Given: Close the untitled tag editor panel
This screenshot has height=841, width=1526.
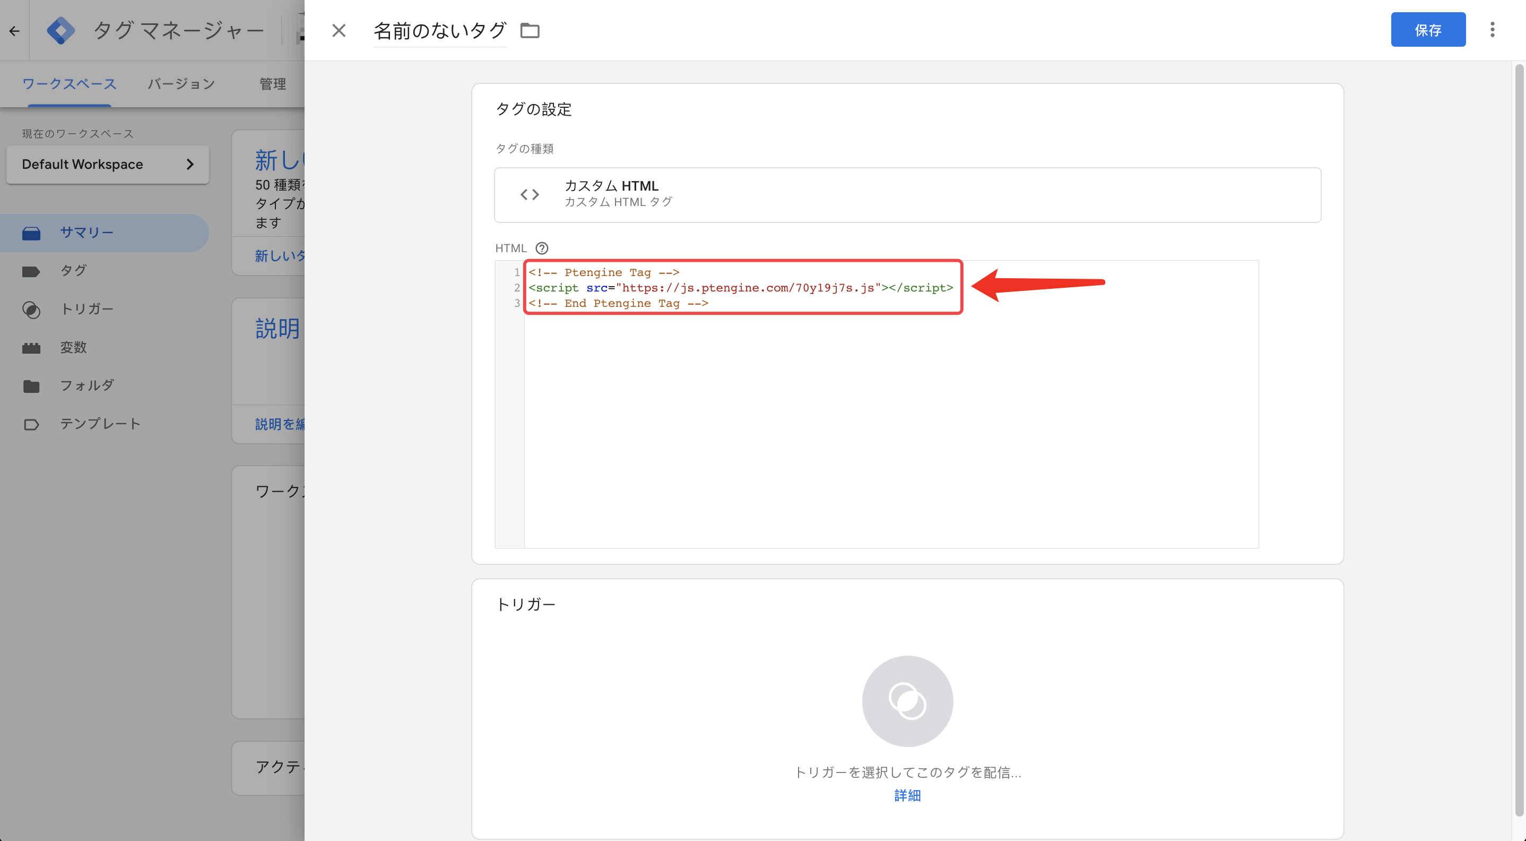Looking at the screenshot, I should [339, 30].
